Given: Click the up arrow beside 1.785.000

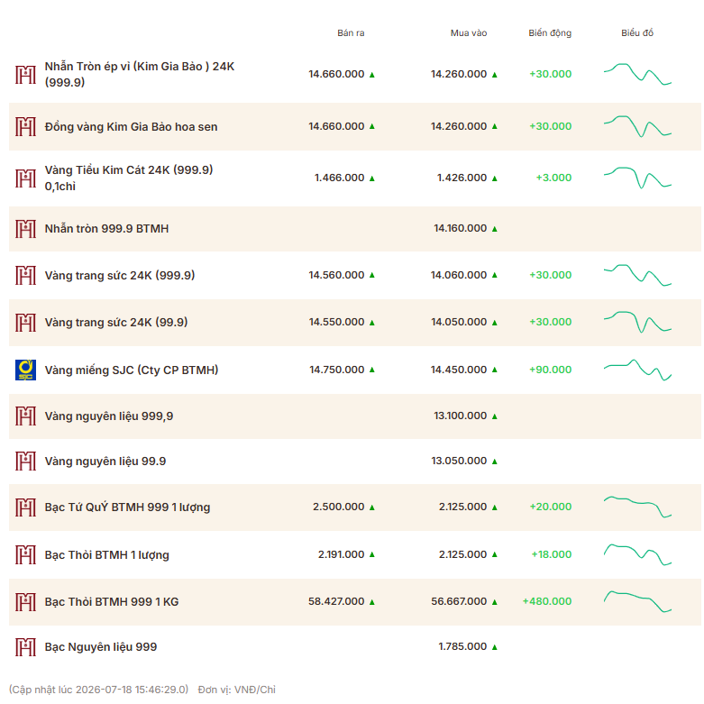Looking at the screenshot, I should 494,647.
